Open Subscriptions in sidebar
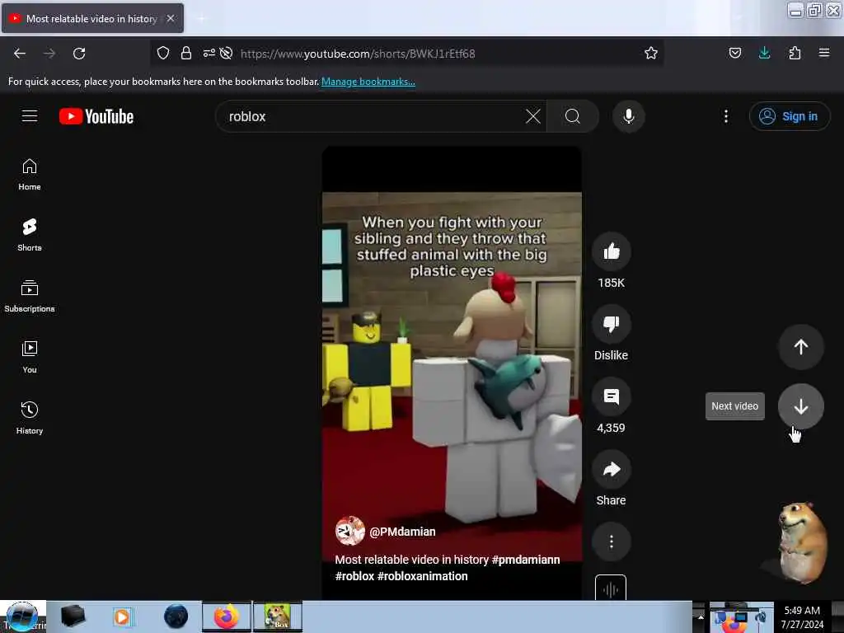This screenshot has width=844, height=633. point(30,297)
